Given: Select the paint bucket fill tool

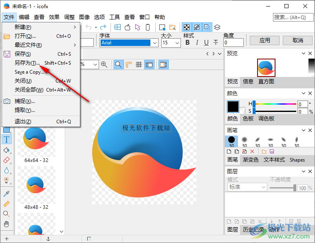Looking at the screenshot, I should [x=7, y=150].
